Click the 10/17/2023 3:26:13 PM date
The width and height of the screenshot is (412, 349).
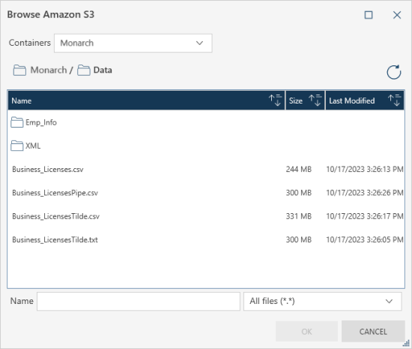pos(365,169)
